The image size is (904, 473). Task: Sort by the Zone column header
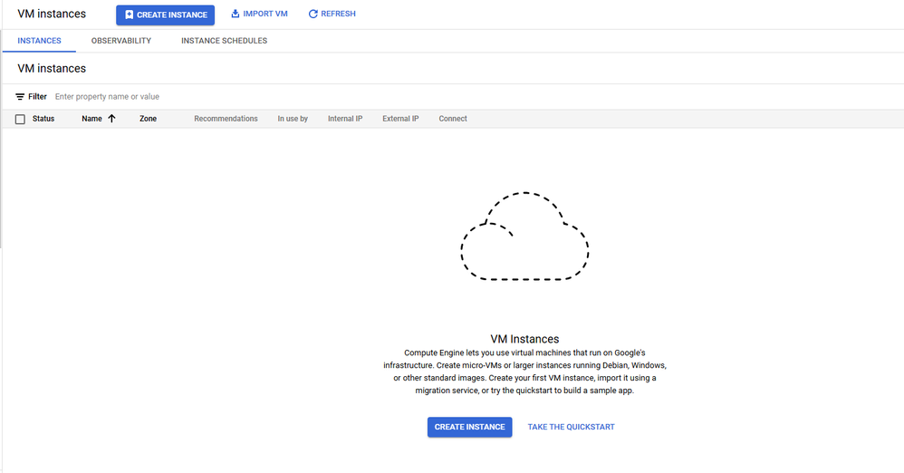tap(149, 119)
